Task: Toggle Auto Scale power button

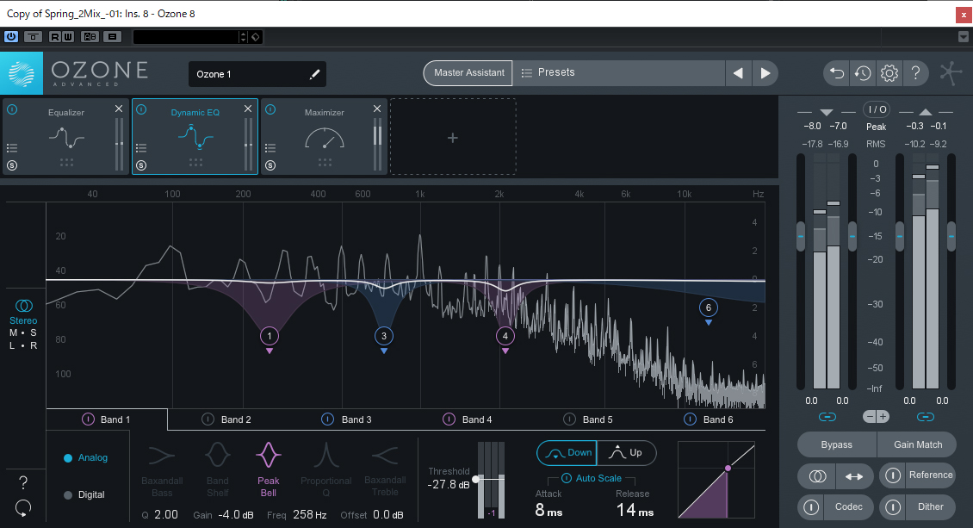Action: point(566,478)
